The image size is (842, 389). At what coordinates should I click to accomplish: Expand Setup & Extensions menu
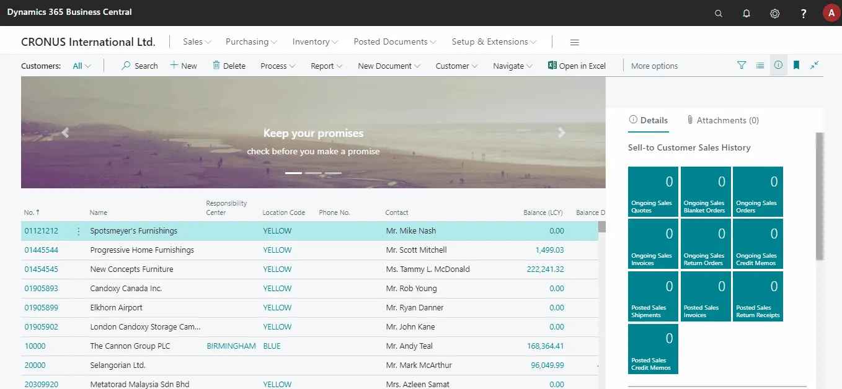[x=494, y=42]
